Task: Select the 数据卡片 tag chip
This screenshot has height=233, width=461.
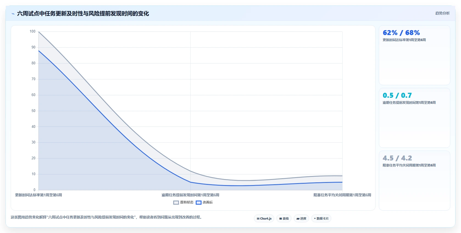Action: (321, 218)
